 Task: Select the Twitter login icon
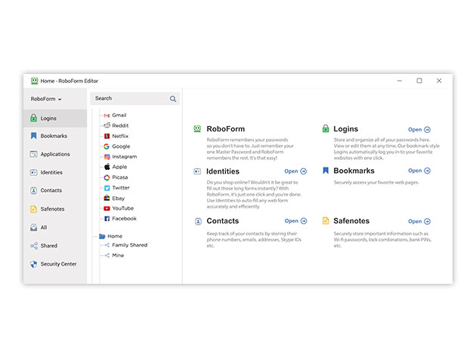pos(107,188)
